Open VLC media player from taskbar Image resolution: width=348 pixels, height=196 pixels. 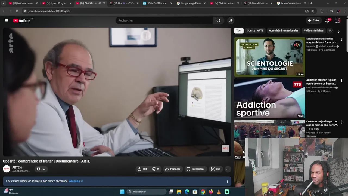click(x=219, y=192)
